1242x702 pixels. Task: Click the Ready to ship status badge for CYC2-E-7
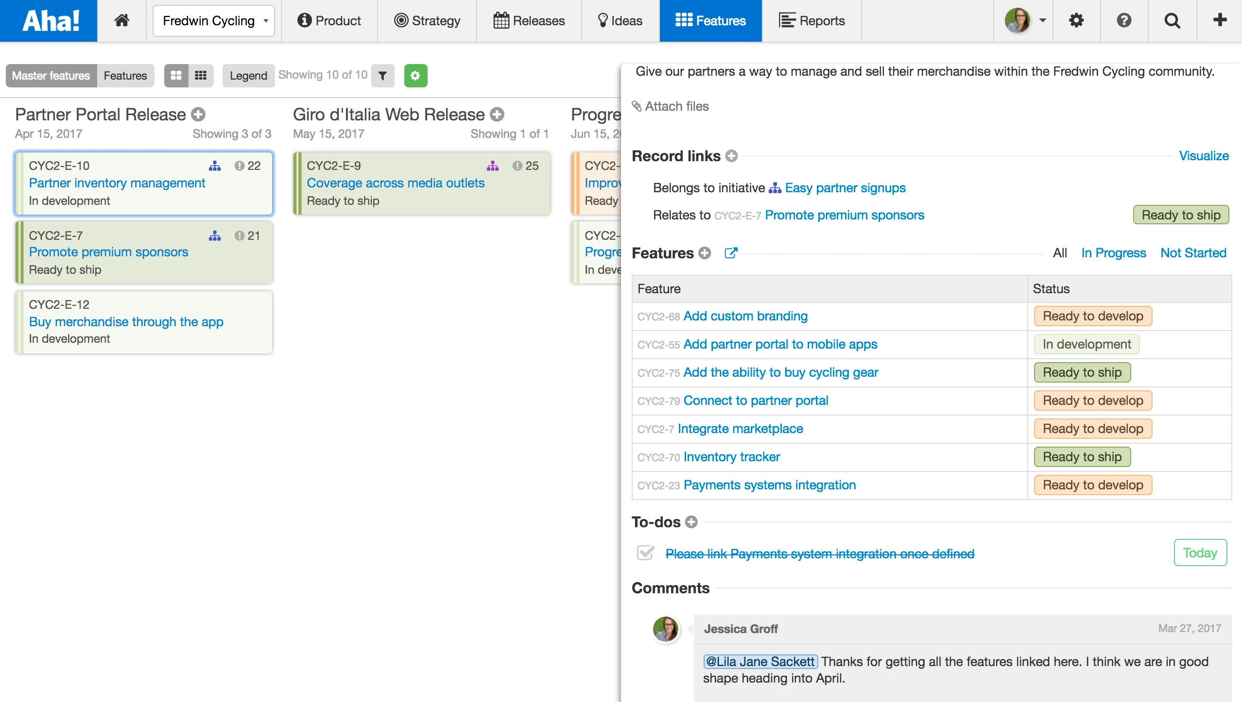(1180, 215)
